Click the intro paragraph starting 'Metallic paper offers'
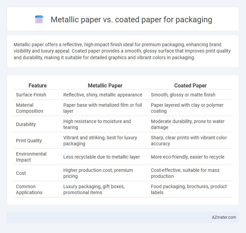Image resolution: width=246 pixels, height=233 pixels. [x=122, y=51]
